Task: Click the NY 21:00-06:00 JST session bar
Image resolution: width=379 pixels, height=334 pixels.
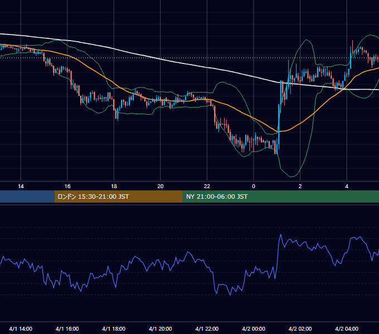Action: 280,197
